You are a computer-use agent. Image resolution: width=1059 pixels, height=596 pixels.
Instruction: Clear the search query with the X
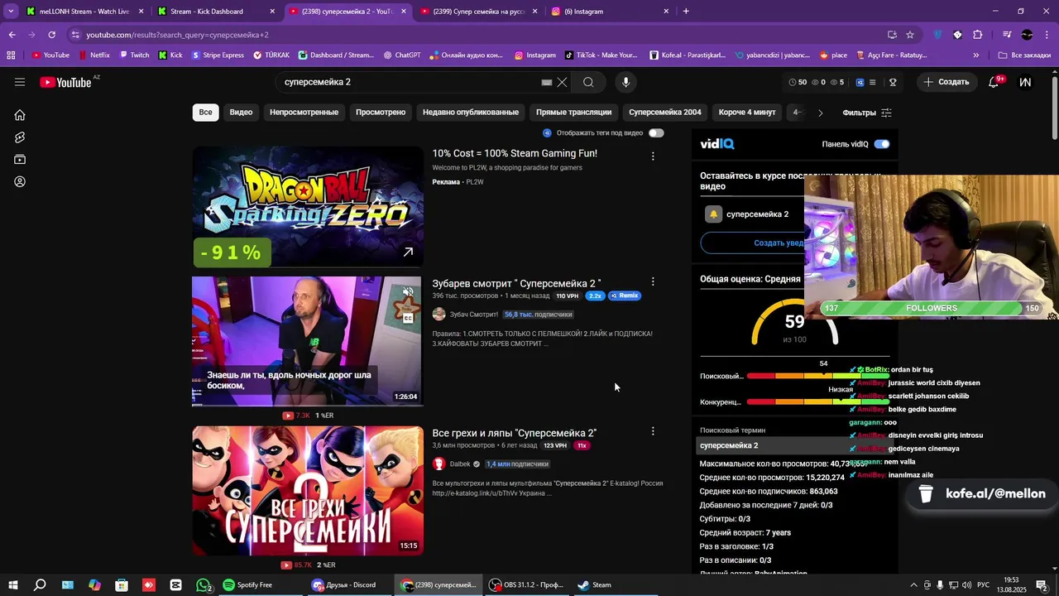click(562, 82)
